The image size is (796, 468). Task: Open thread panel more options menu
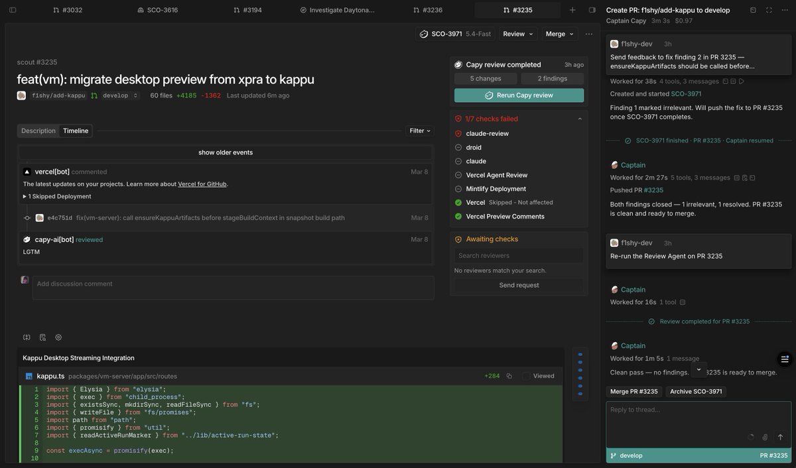coord(785,10)
